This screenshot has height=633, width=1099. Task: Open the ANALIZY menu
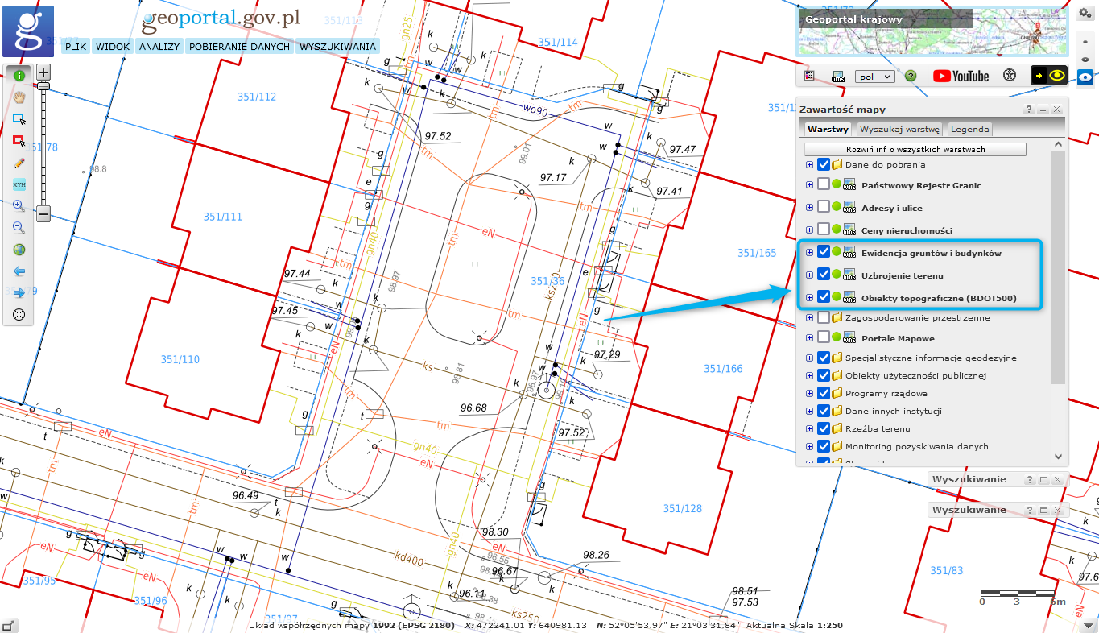(159, 47)
